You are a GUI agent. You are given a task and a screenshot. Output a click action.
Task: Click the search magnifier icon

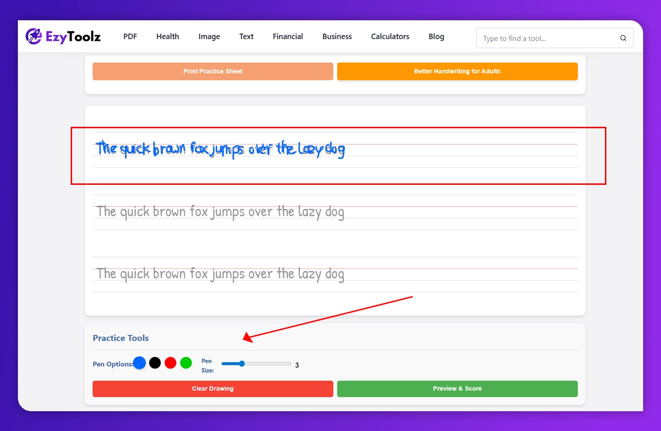click(623, 38)
